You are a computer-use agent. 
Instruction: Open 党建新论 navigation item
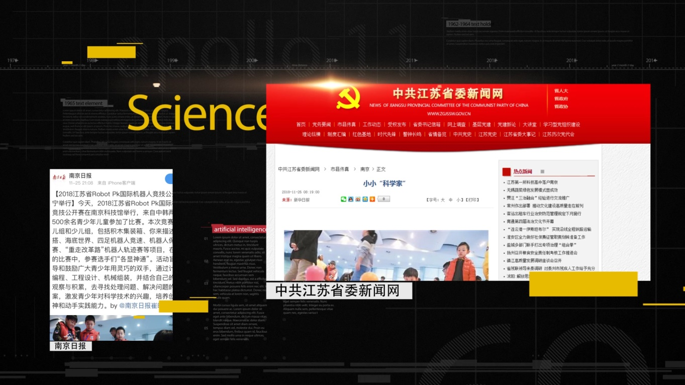pyautogui.click(x=507, y=125)
